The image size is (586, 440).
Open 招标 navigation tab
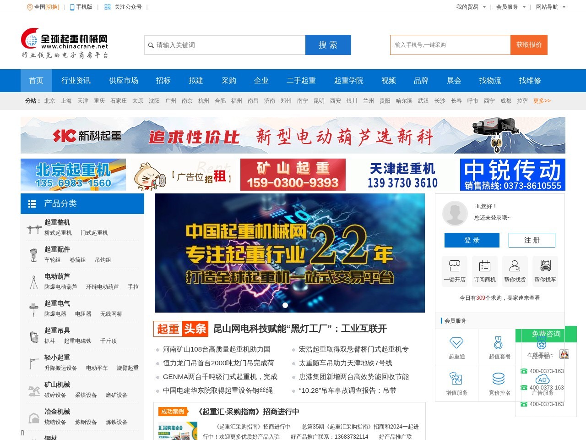pyautogui.click(x=163, y=81)
